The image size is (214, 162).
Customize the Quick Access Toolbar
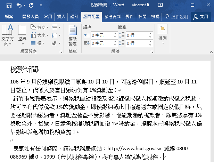pyautogui.click(x=41, y=6)
